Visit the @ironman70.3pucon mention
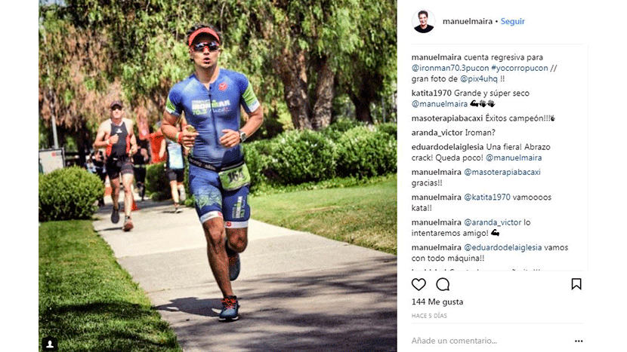Screen dimensions: 627x352 (450, 69)
